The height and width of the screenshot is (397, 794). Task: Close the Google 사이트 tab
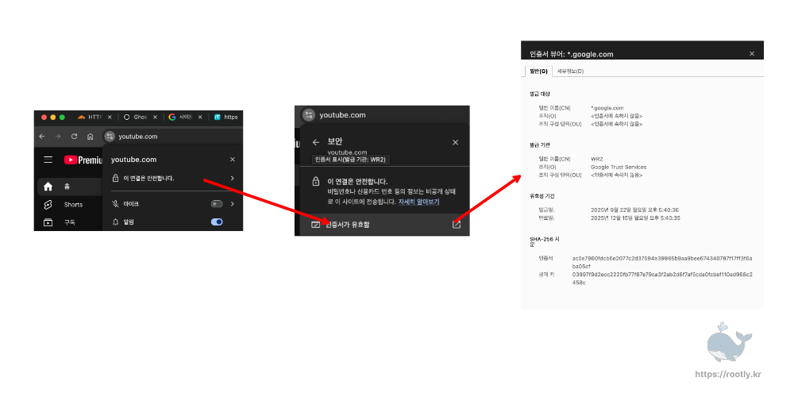coord(200,117)
